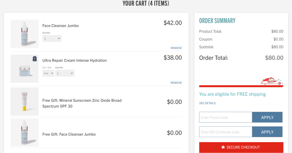
Task: Click the Mineral Sunscreen free gift image
Action: pyautogui.click(x=25, y=102)
